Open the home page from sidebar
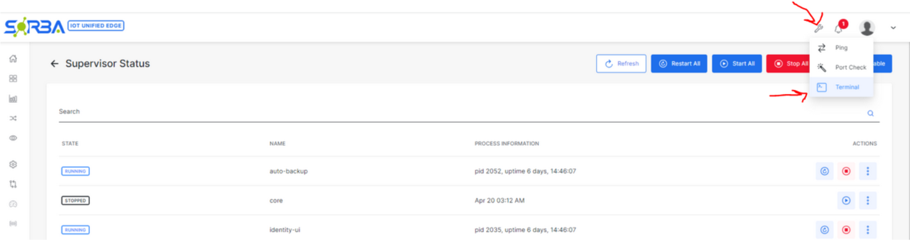 pyautogui.click(x=13, y=59)
